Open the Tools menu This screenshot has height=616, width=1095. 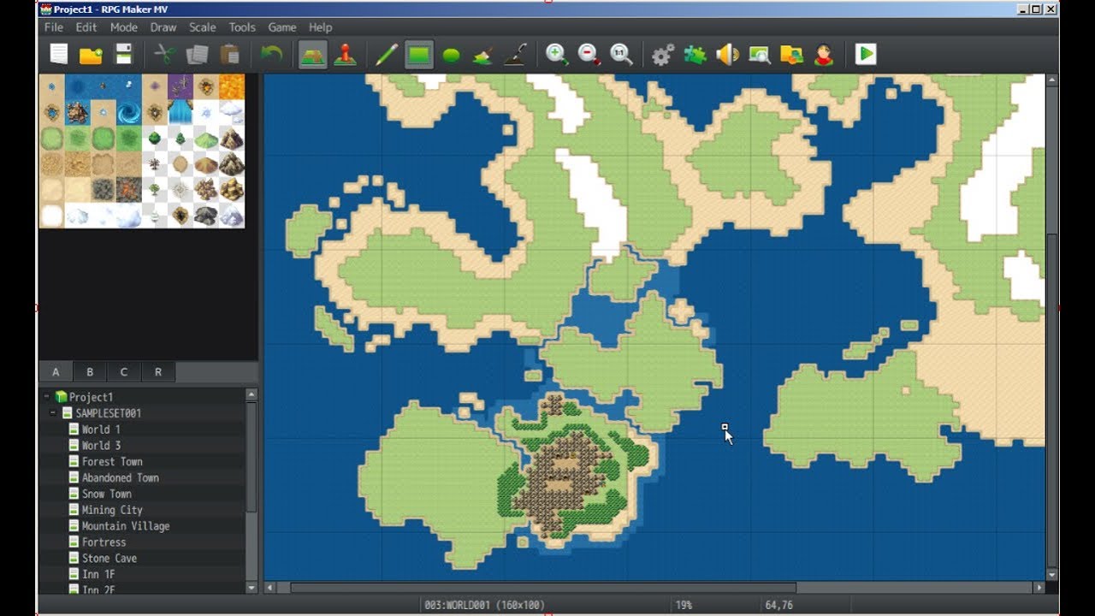[x=242, y=27]
